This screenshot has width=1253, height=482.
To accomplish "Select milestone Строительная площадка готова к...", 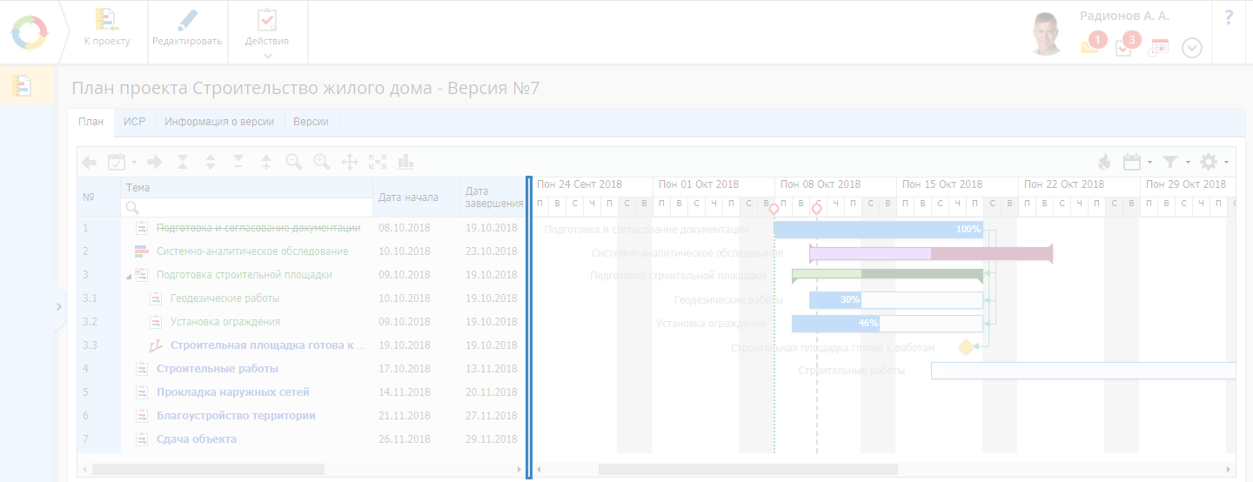I will [302, 345].
